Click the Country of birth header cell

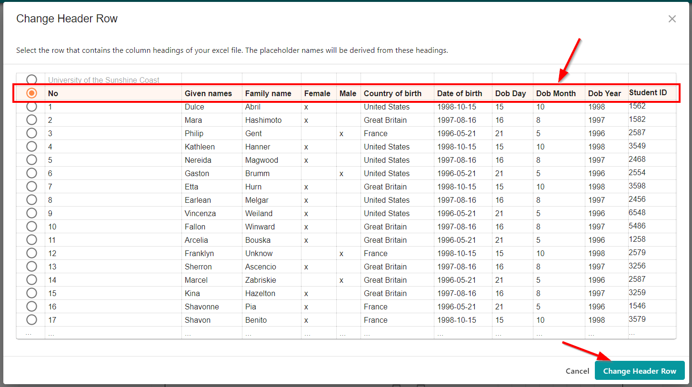tap(392, 93)
